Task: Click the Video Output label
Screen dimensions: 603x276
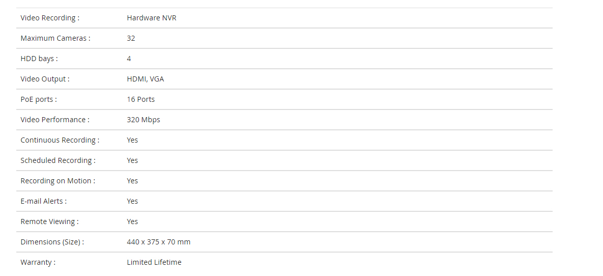Action: 45,79
